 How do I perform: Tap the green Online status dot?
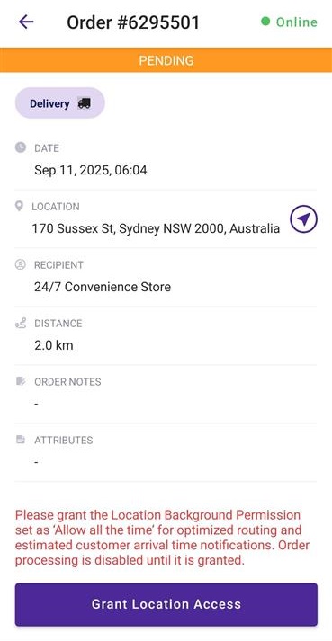point(265,22)
